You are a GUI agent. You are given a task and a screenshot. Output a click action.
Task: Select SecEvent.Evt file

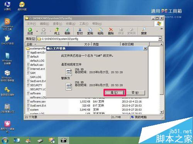pyautogui.click(x=36, y=81)
